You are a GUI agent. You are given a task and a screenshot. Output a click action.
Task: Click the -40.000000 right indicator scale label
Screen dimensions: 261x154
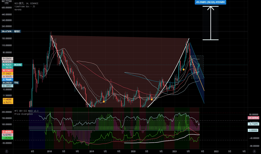[x=254, y=138]
